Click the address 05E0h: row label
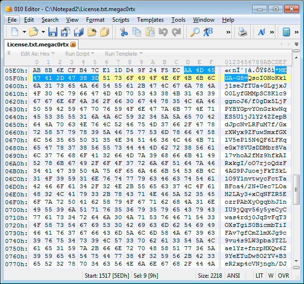Screen dimensions: 304x284 click(x=16, y=71)
